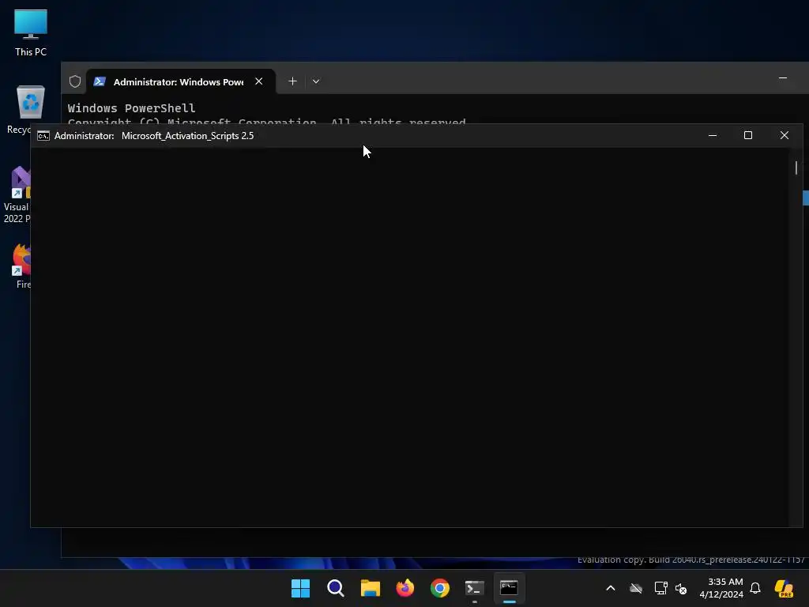Open the Terminal new-tab profile dropdown
Viewport: 809px width, 607px height.
coord(316,81)
